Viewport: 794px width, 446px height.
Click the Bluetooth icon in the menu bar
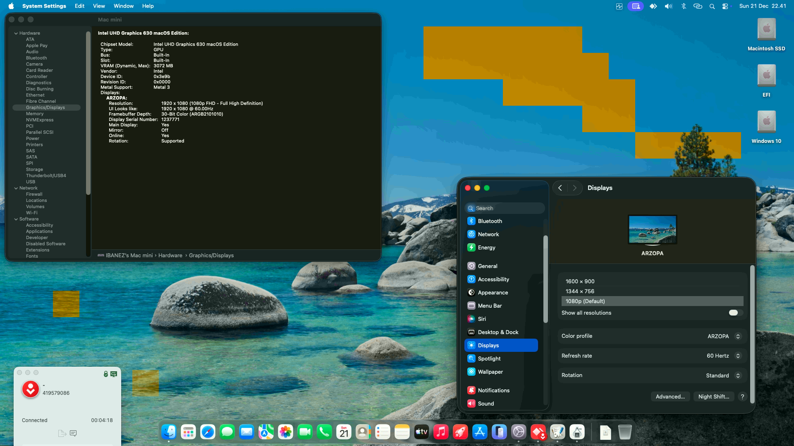coord(684,6)
